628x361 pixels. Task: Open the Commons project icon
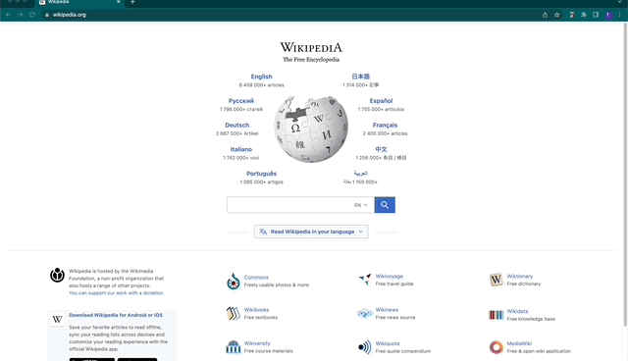(x=234, y=282)
